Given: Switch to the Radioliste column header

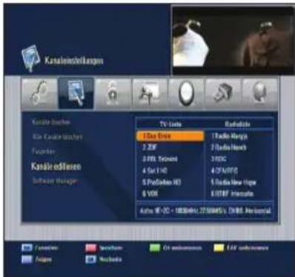Looking at the screenshot, I should pos(237,124).
